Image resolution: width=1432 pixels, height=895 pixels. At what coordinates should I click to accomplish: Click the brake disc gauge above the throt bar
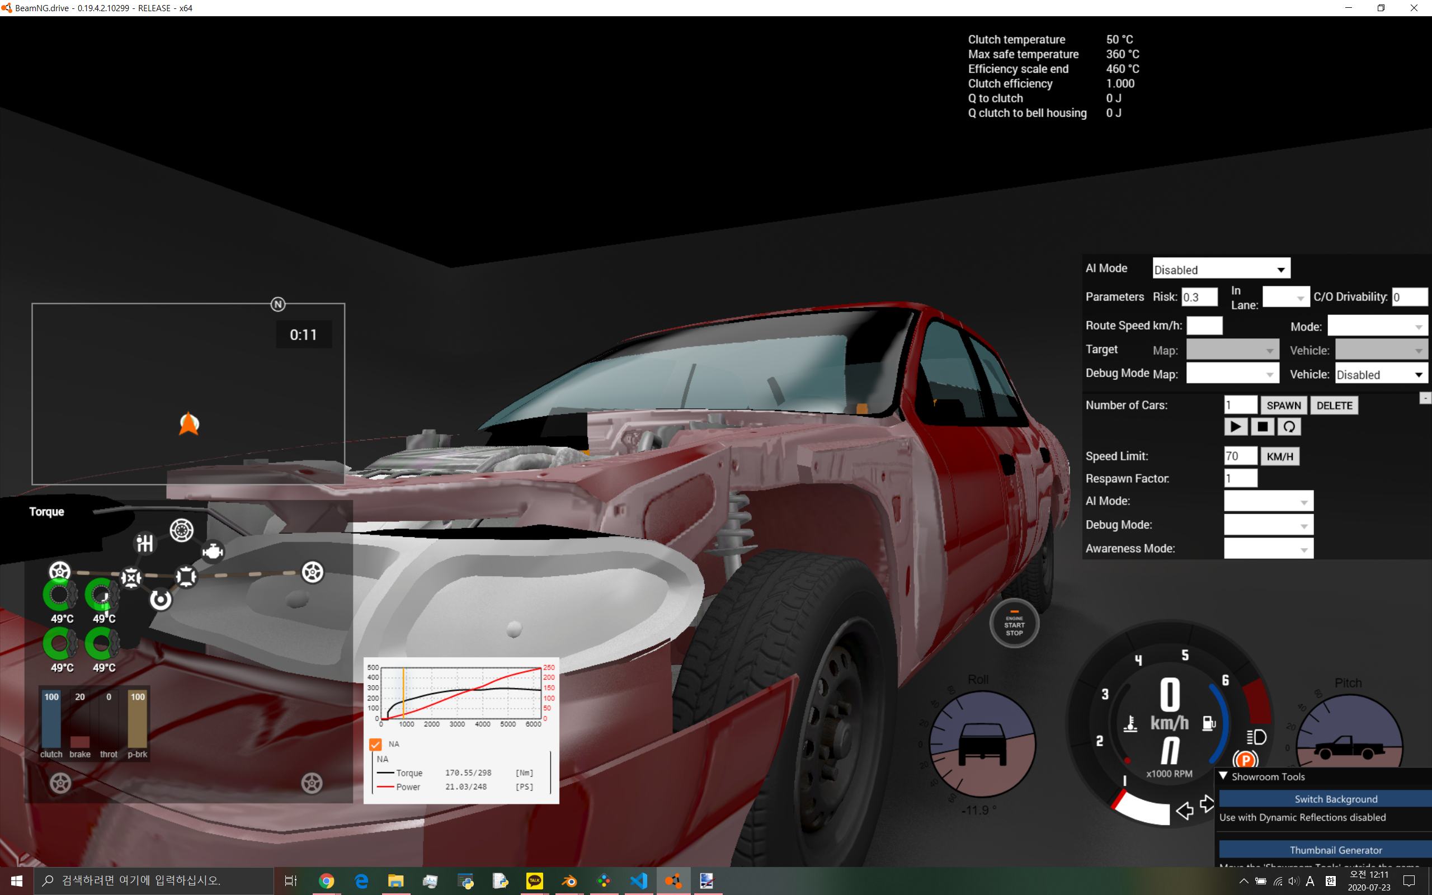click(102, 643)
